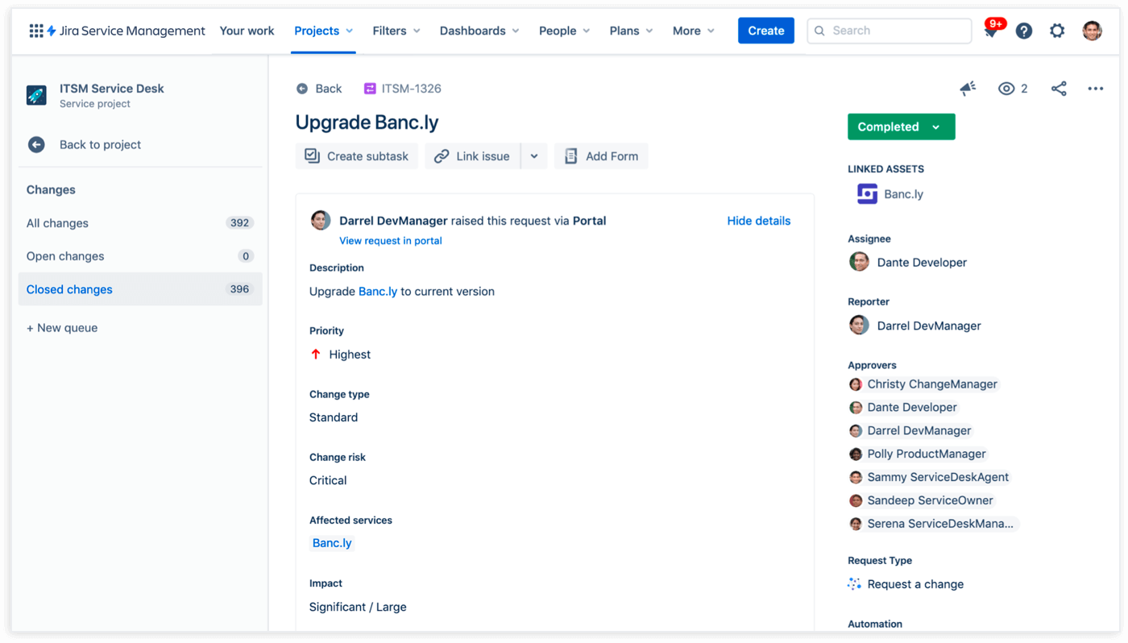The width and height of the screenshot is (1128, 643).
Task: Click the share icon
Action: (x=1059, y=89)
